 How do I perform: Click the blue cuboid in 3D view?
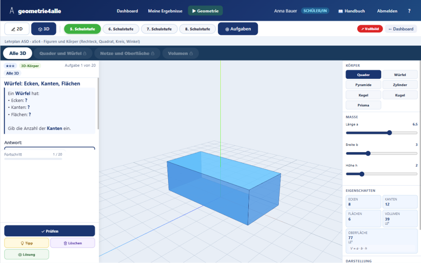(224, 188)
